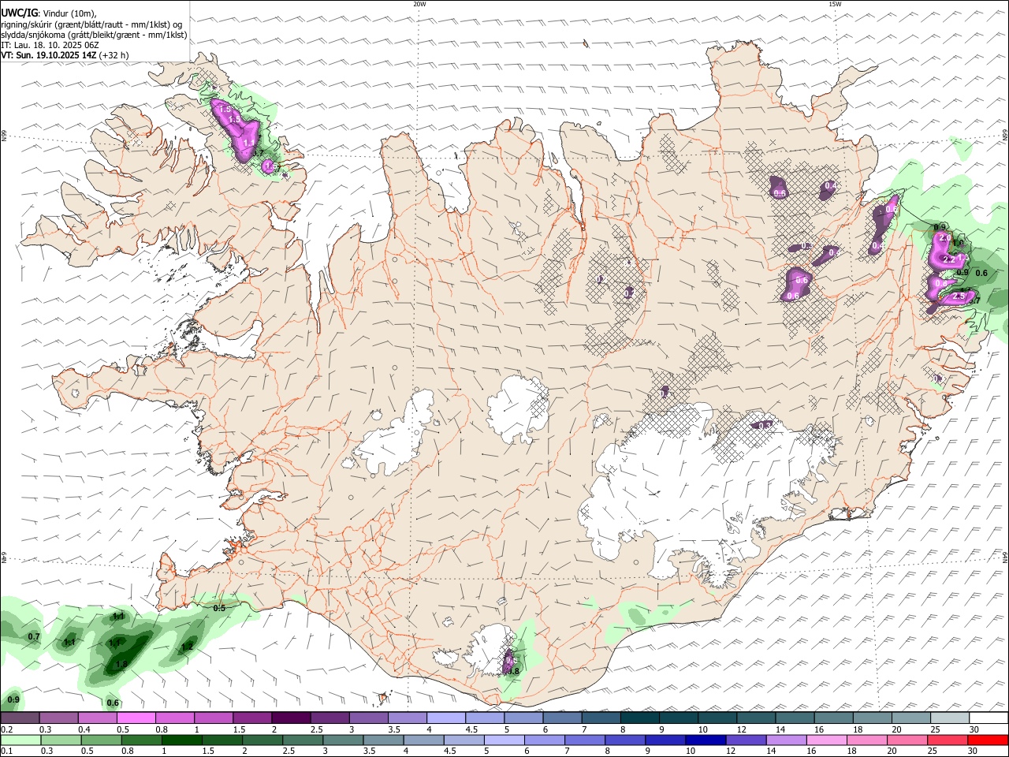
Task: Click the '15W' longitude label
Action: 835,4
